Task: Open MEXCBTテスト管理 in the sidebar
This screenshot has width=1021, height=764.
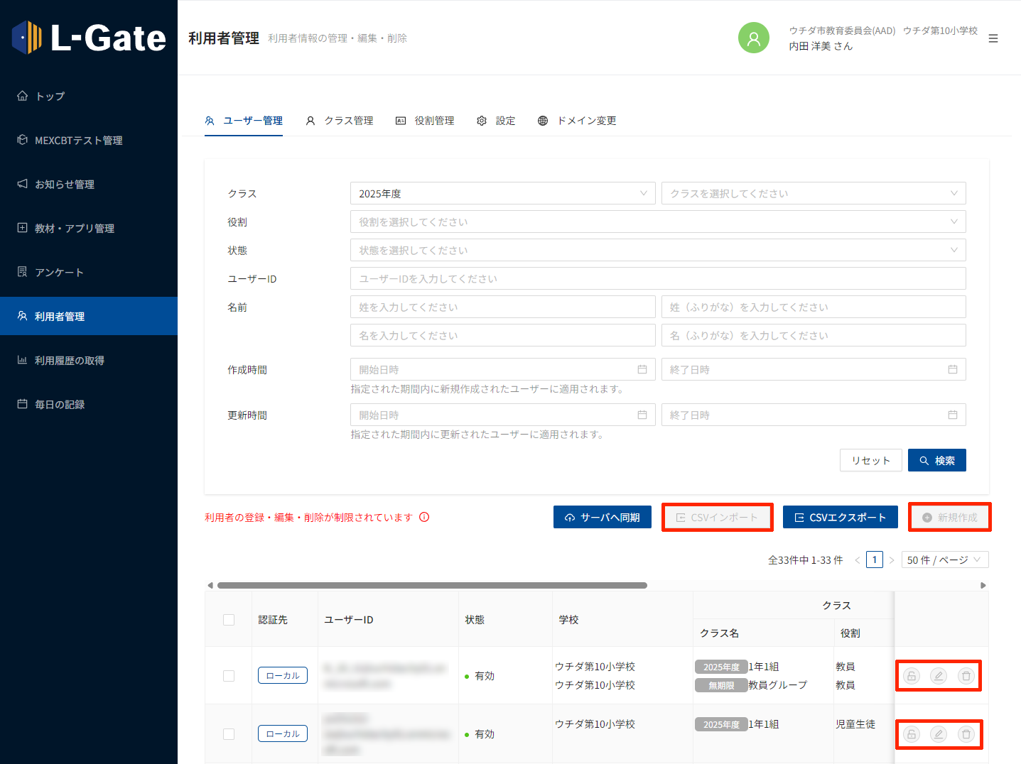Action: tap(78, 141)
